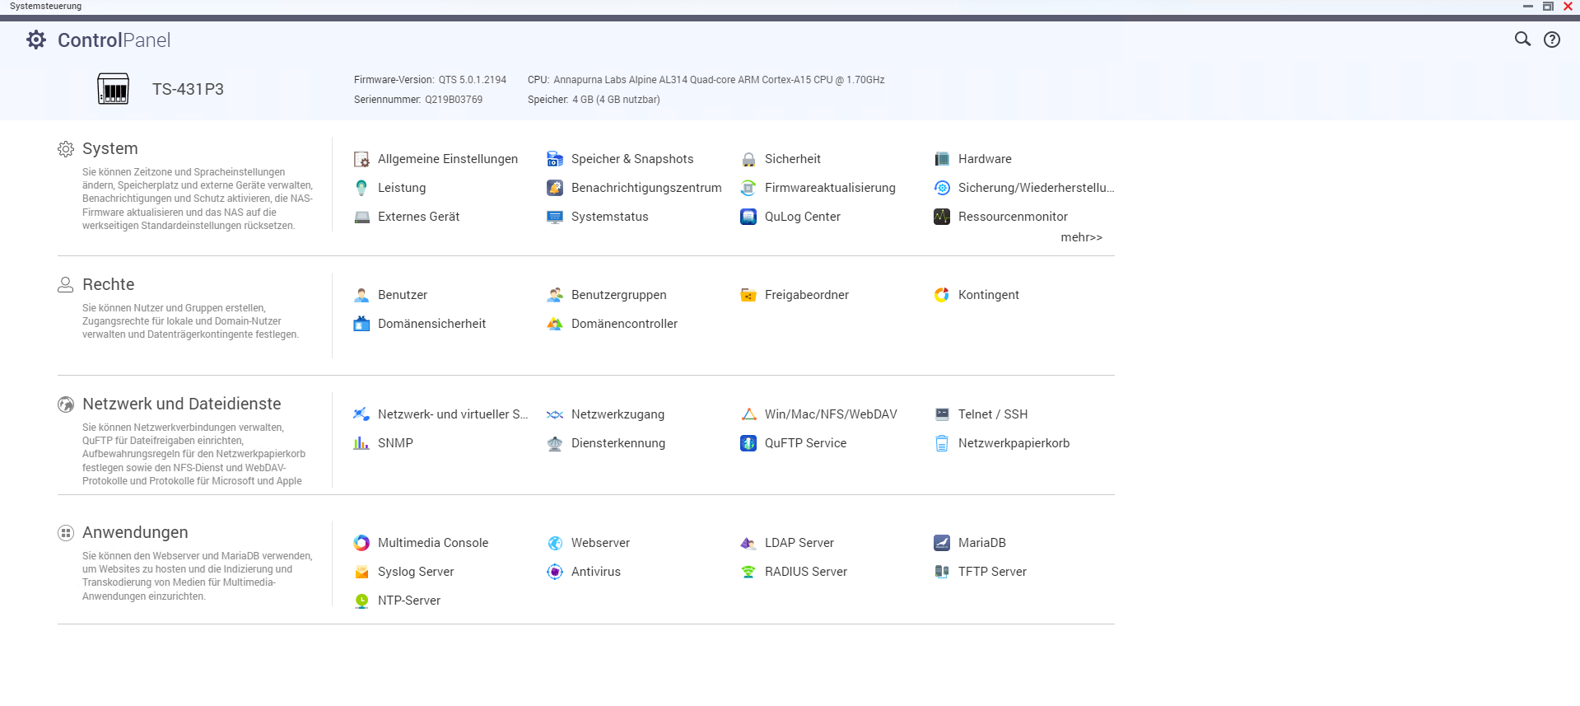Viewport: 1580px width, 706px height.
Task: Open the search magnifier icon
Action: click(1522, 39)
